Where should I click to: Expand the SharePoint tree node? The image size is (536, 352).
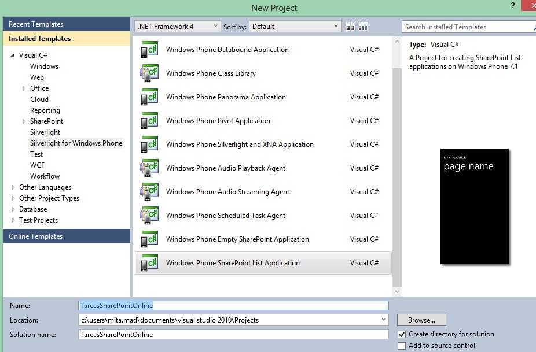[x=24, y=121]
